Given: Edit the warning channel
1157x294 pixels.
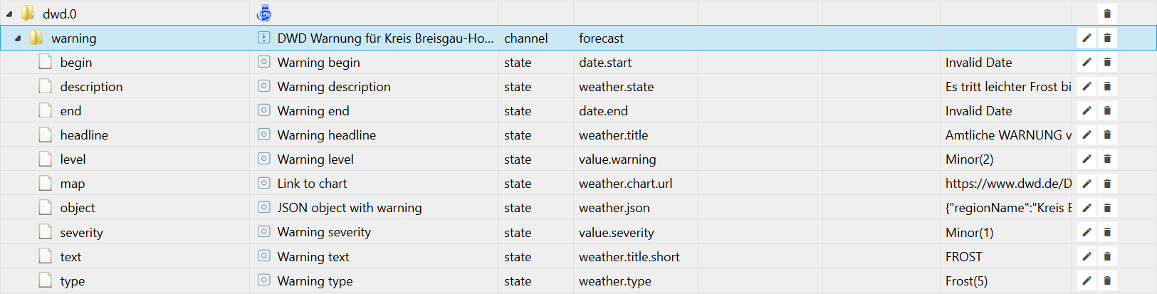Looking at the screenshot, I should click(1087, 38).
